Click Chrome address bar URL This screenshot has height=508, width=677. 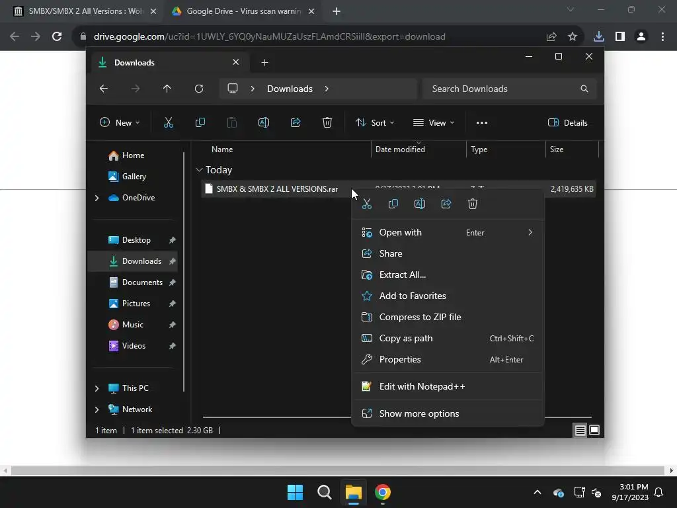(270, 37)
